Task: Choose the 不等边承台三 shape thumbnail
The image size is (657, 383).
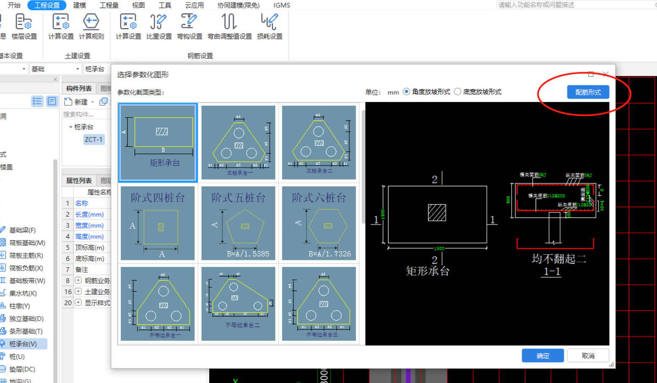Action: (319, 304)
